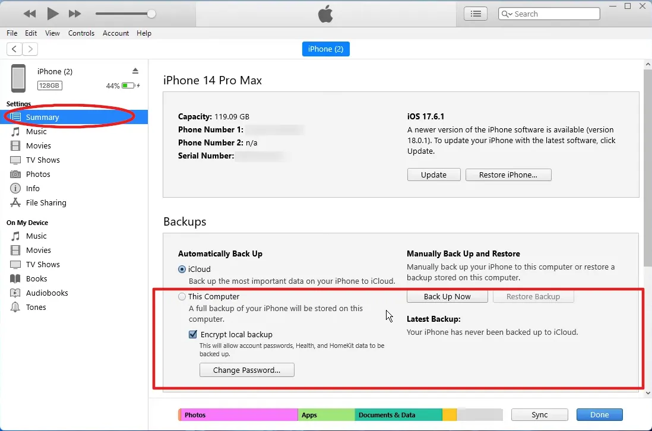The height and width of the screenshot is (431, 652).
Task: Open the playlist view menu
Action: point(475,13)
